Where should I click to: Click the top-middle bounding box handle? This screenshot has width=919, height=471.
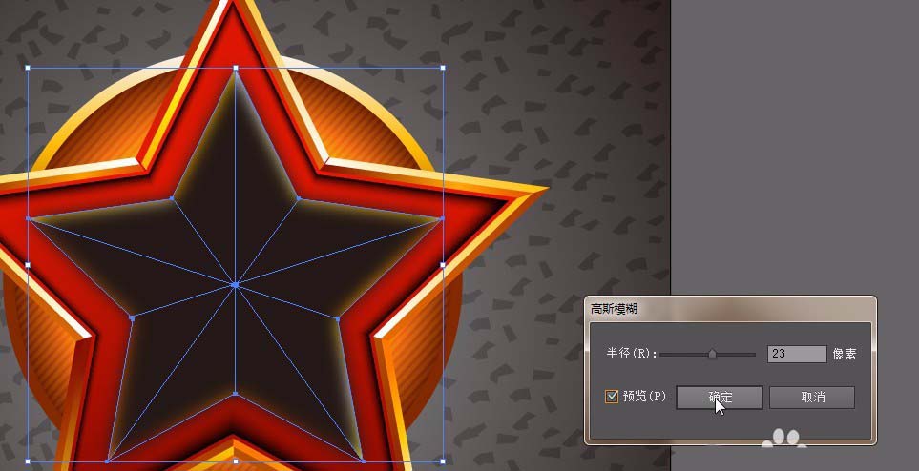coord(236,68)
